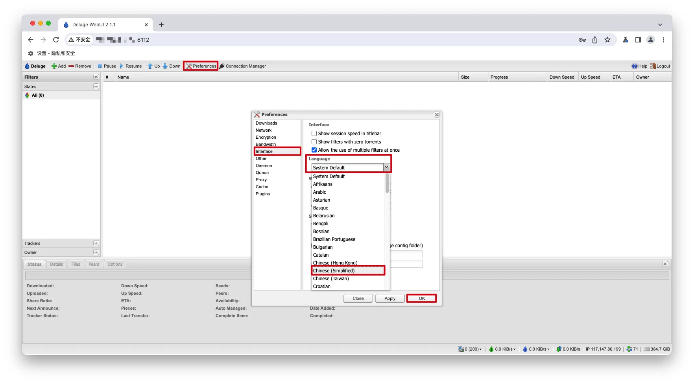The image size is (694, 384).
Task: Choose Brazilian Portuguese language option
Action: (x=348, y=239)
